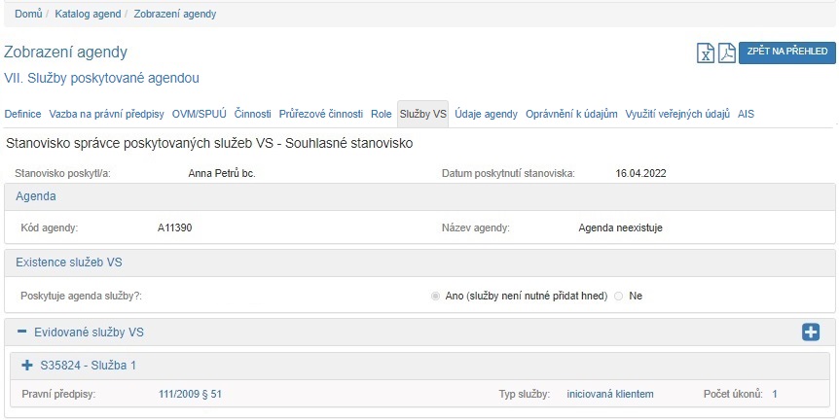
Task: Open the Vazba na právní předpisy tab
Action: click(106, 114)
